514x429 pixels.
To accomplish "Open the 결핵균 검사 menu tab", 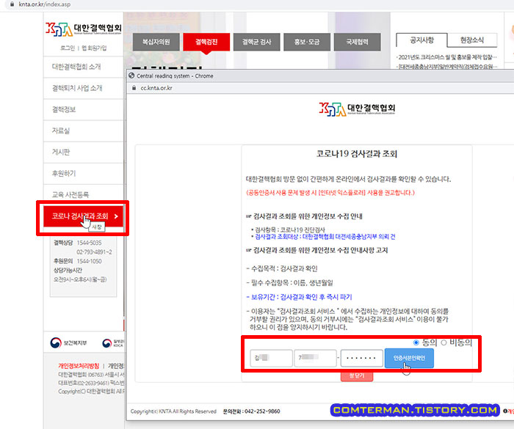I will click(257, 42).
